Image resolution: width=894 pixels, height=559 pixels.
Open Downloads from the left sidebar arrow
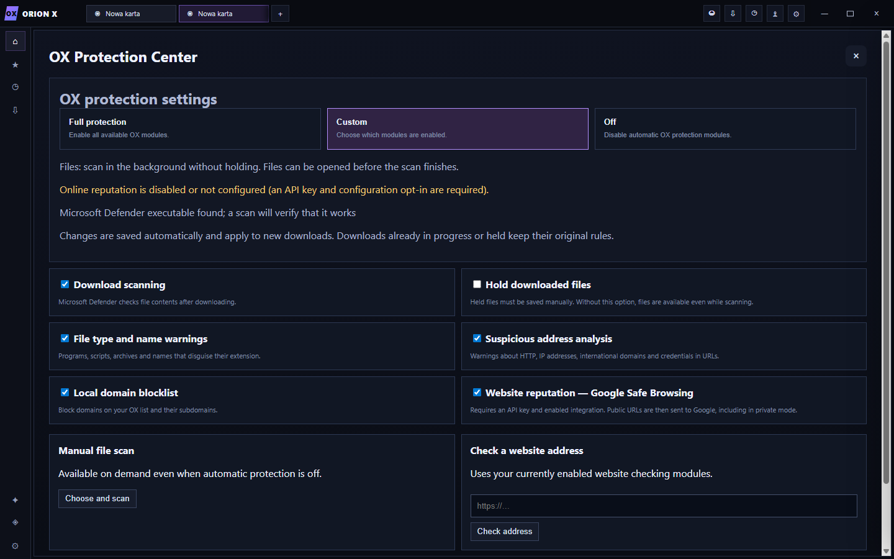(16, 110)
